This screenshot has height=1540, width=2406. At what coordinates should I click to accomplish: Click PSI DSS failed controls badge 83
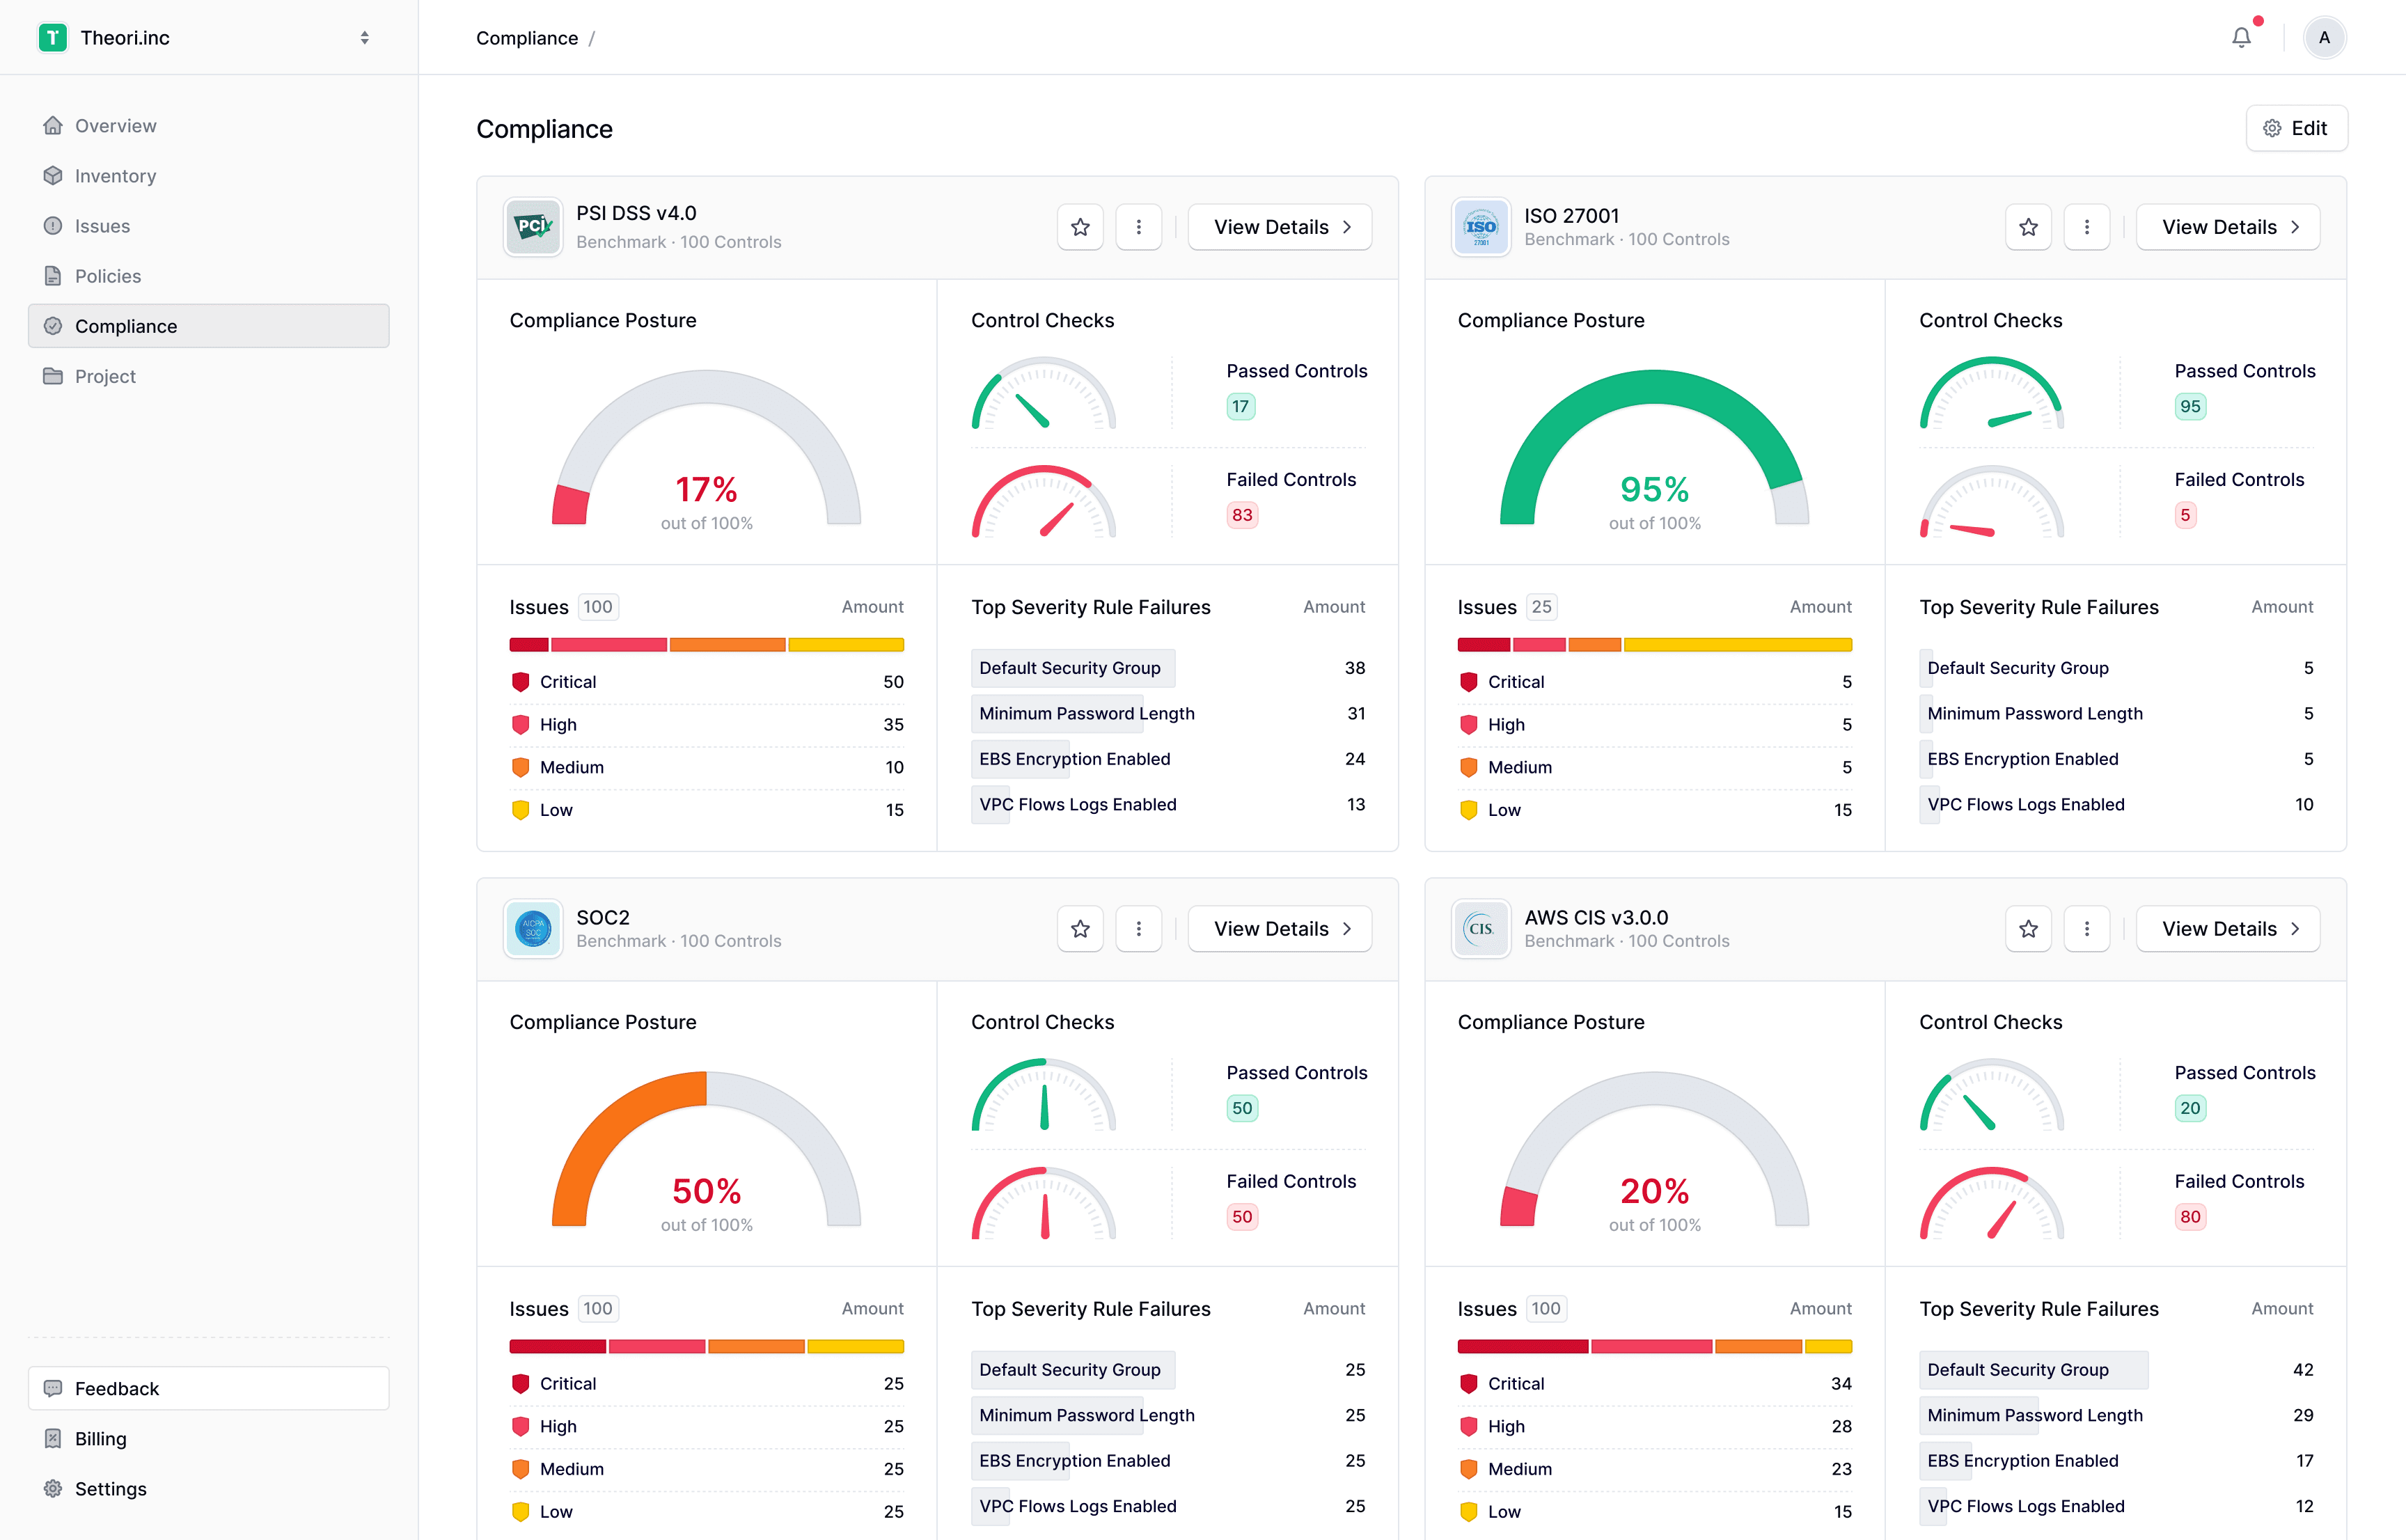coord(1241,515)
